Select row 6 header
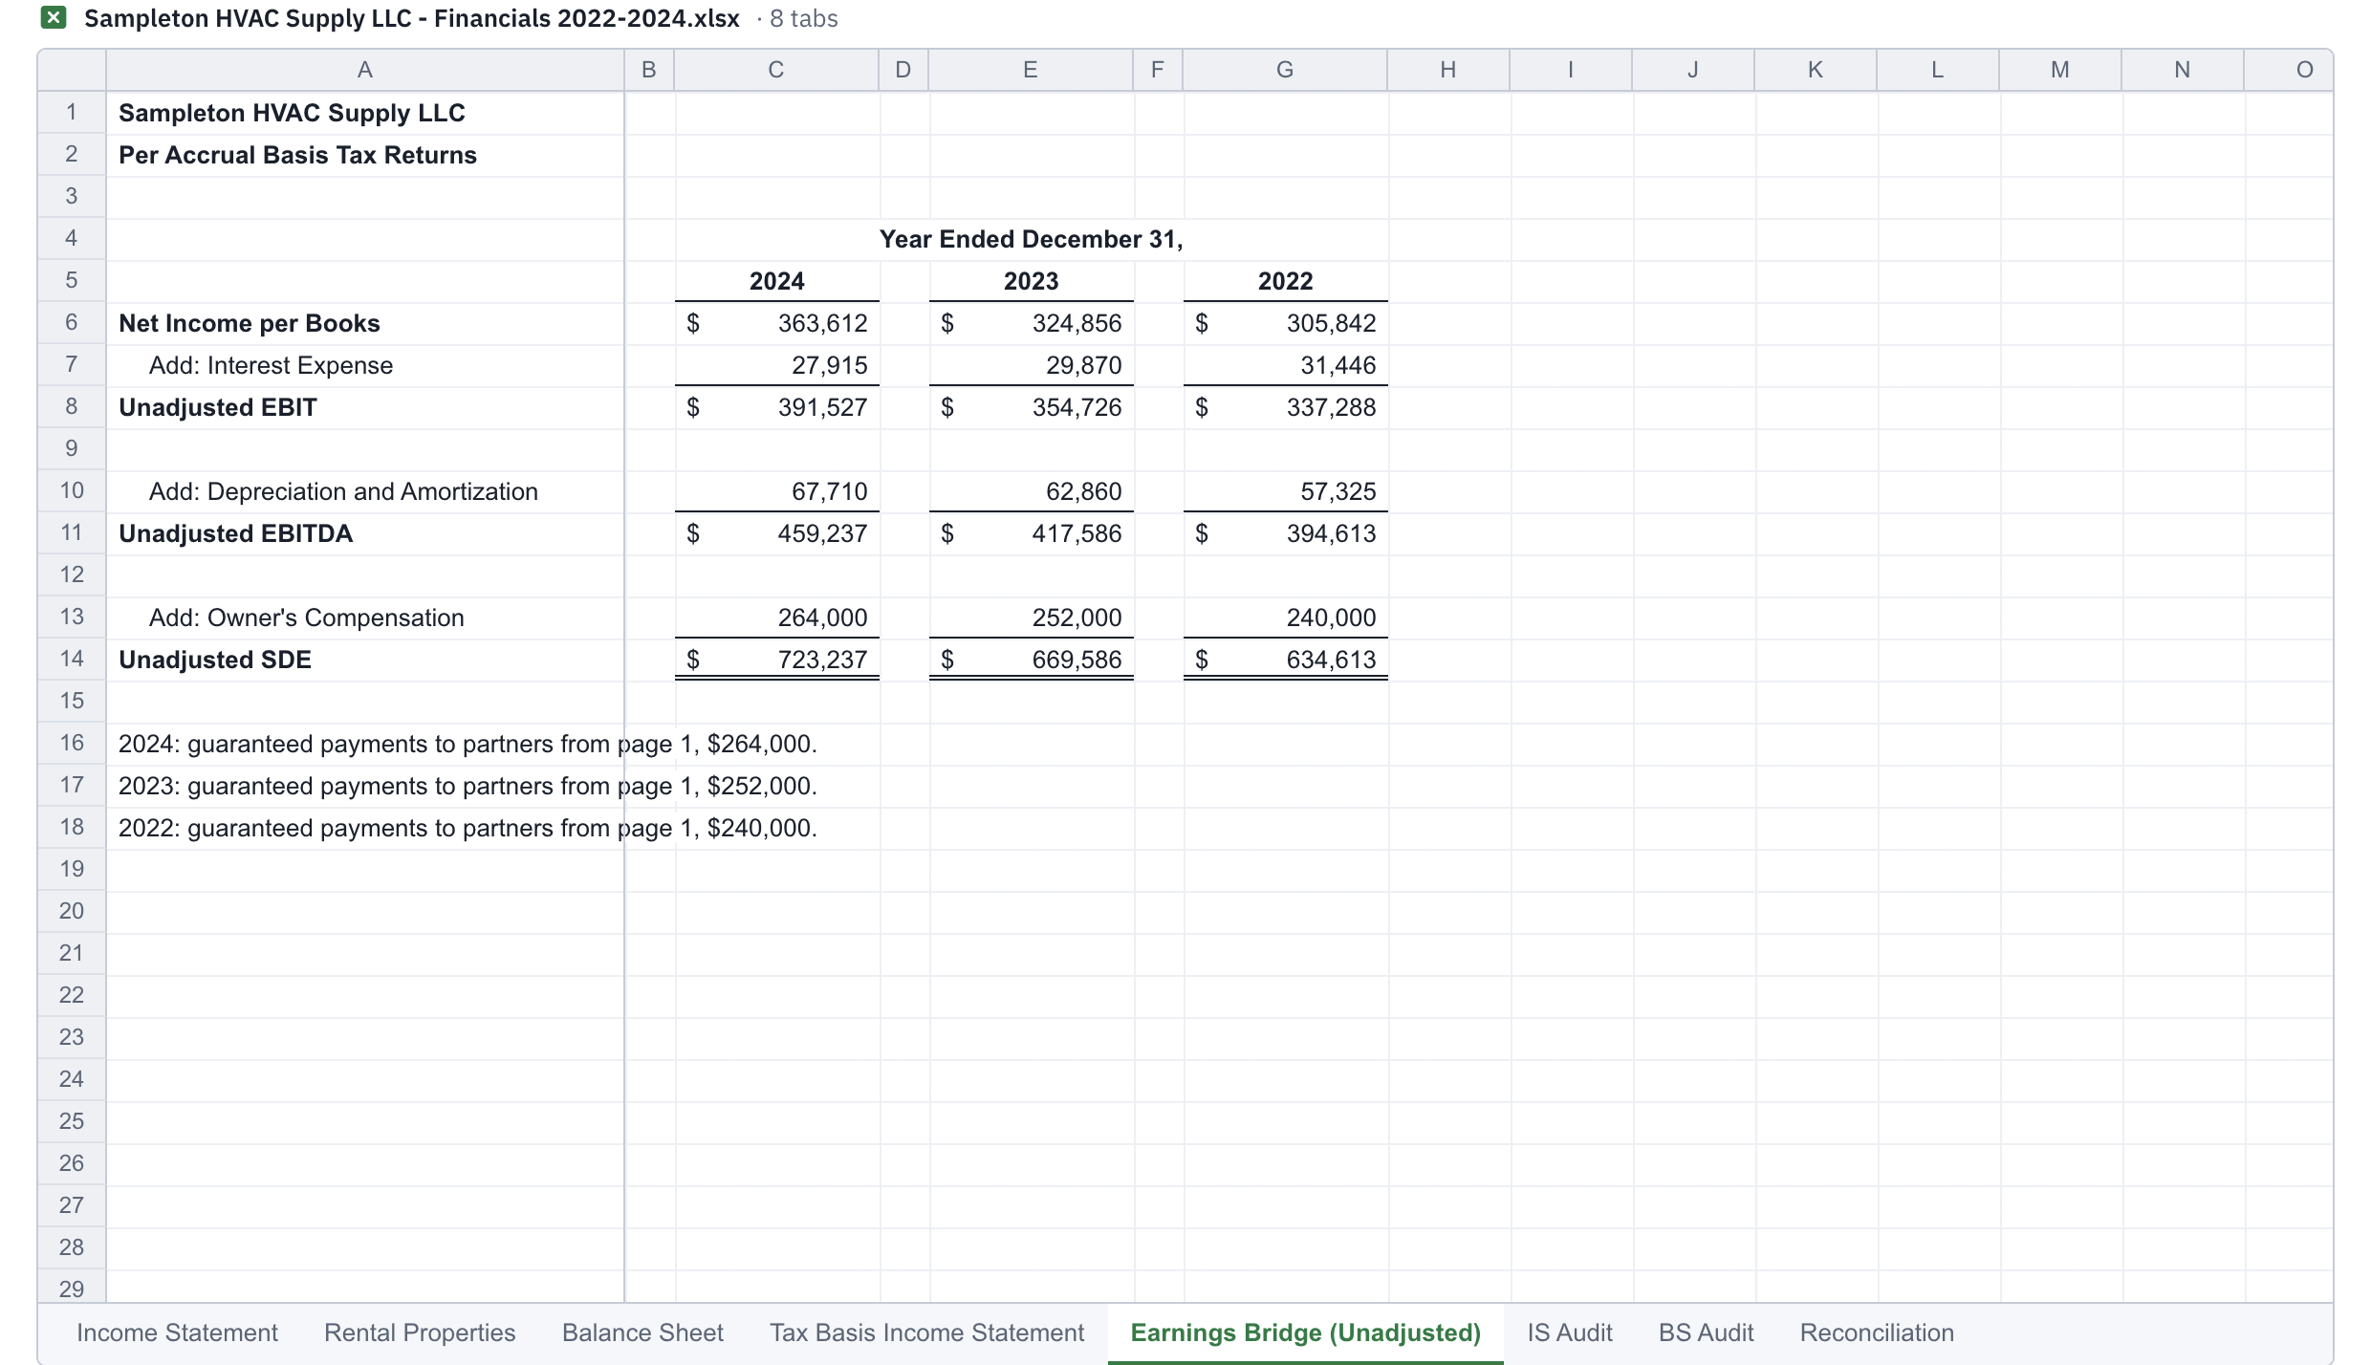The height and width of the screenshot is (1365, 2371). coord(72,323)
